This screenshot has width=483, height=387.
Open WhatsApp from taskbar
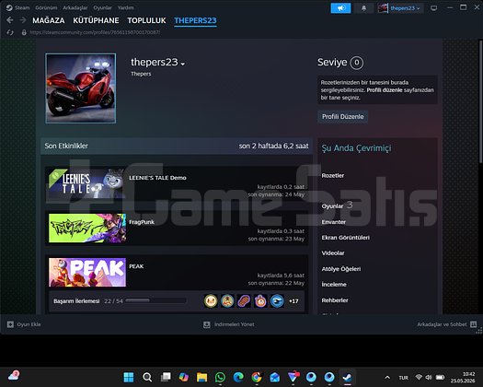pos(220,377)
